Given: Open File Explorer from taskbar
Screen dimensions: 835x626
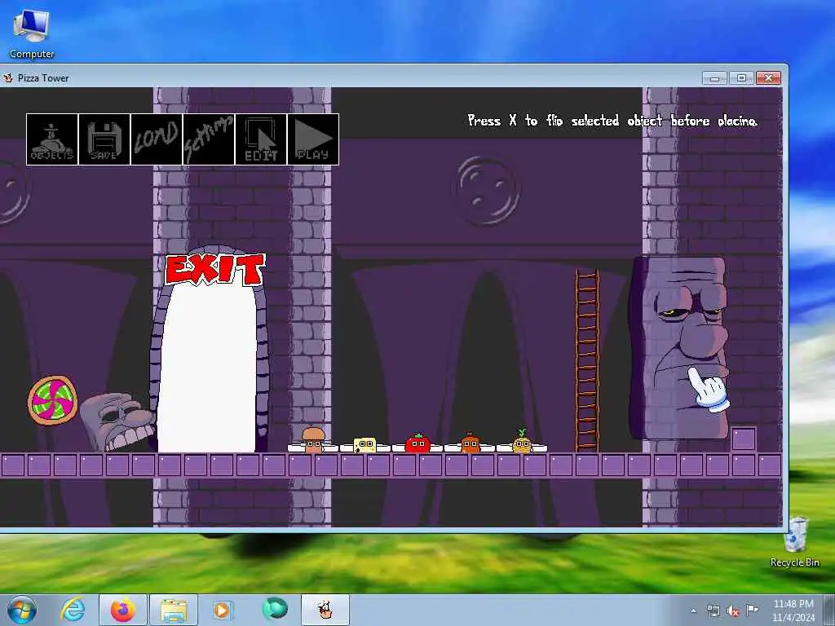Looking at the screenshot, I should 174,610.
